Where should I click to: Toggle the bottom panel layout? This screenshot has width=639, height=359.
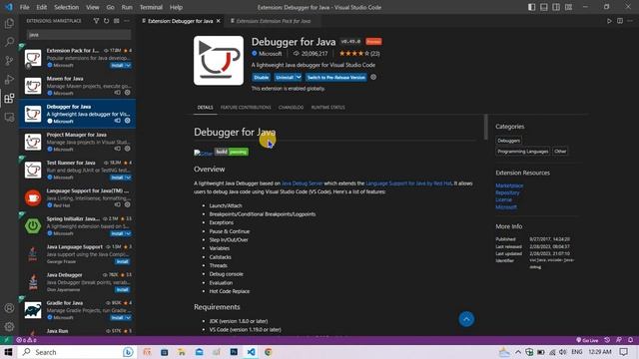543,7
